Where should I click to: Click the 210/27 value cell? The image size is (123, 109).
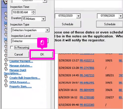tap(109, 98)
